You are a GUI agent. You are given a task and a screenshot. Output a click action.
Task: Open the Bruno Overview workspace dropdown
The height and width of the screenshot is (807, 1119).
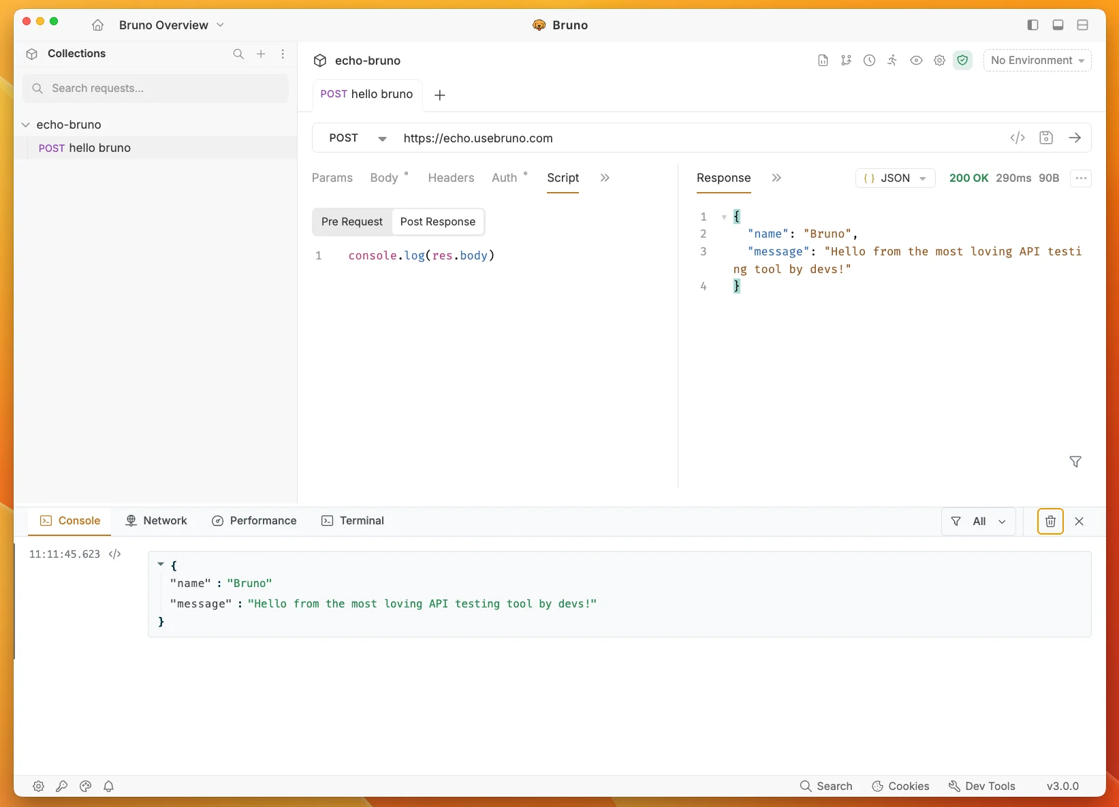[x=171, y=25]
